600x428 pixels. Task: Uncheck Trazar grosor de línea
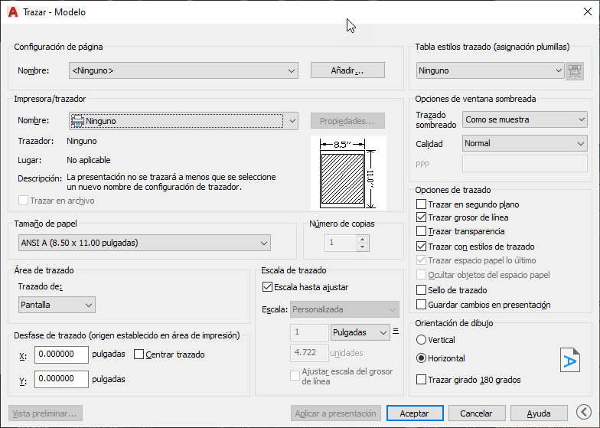(421, 217)
